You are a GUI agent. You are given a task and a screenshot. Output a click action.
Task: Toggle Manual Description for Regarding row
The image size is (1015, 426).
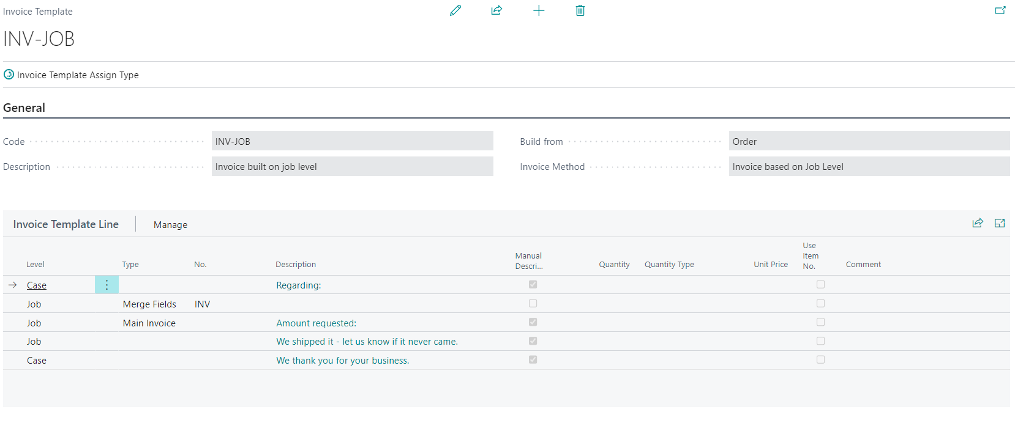click(x=533, y=284)
